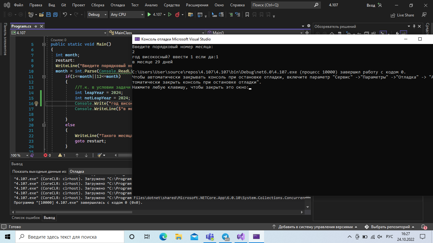Switch to the Список ошибок tab

[x=26, y=218]
